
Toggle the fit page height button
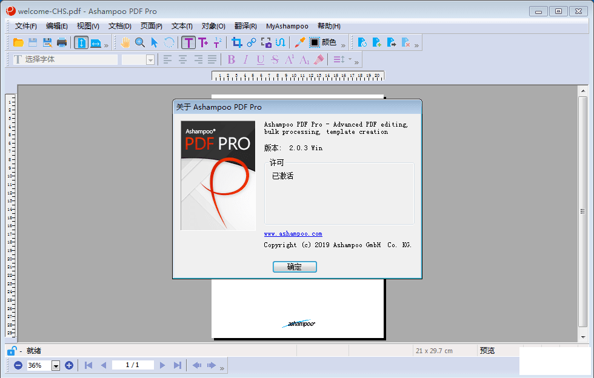81,42
